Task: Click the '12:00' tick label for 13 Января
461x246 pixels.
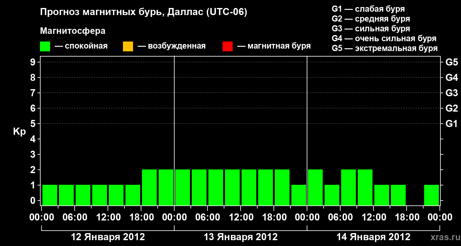Action: coord(241,217)
